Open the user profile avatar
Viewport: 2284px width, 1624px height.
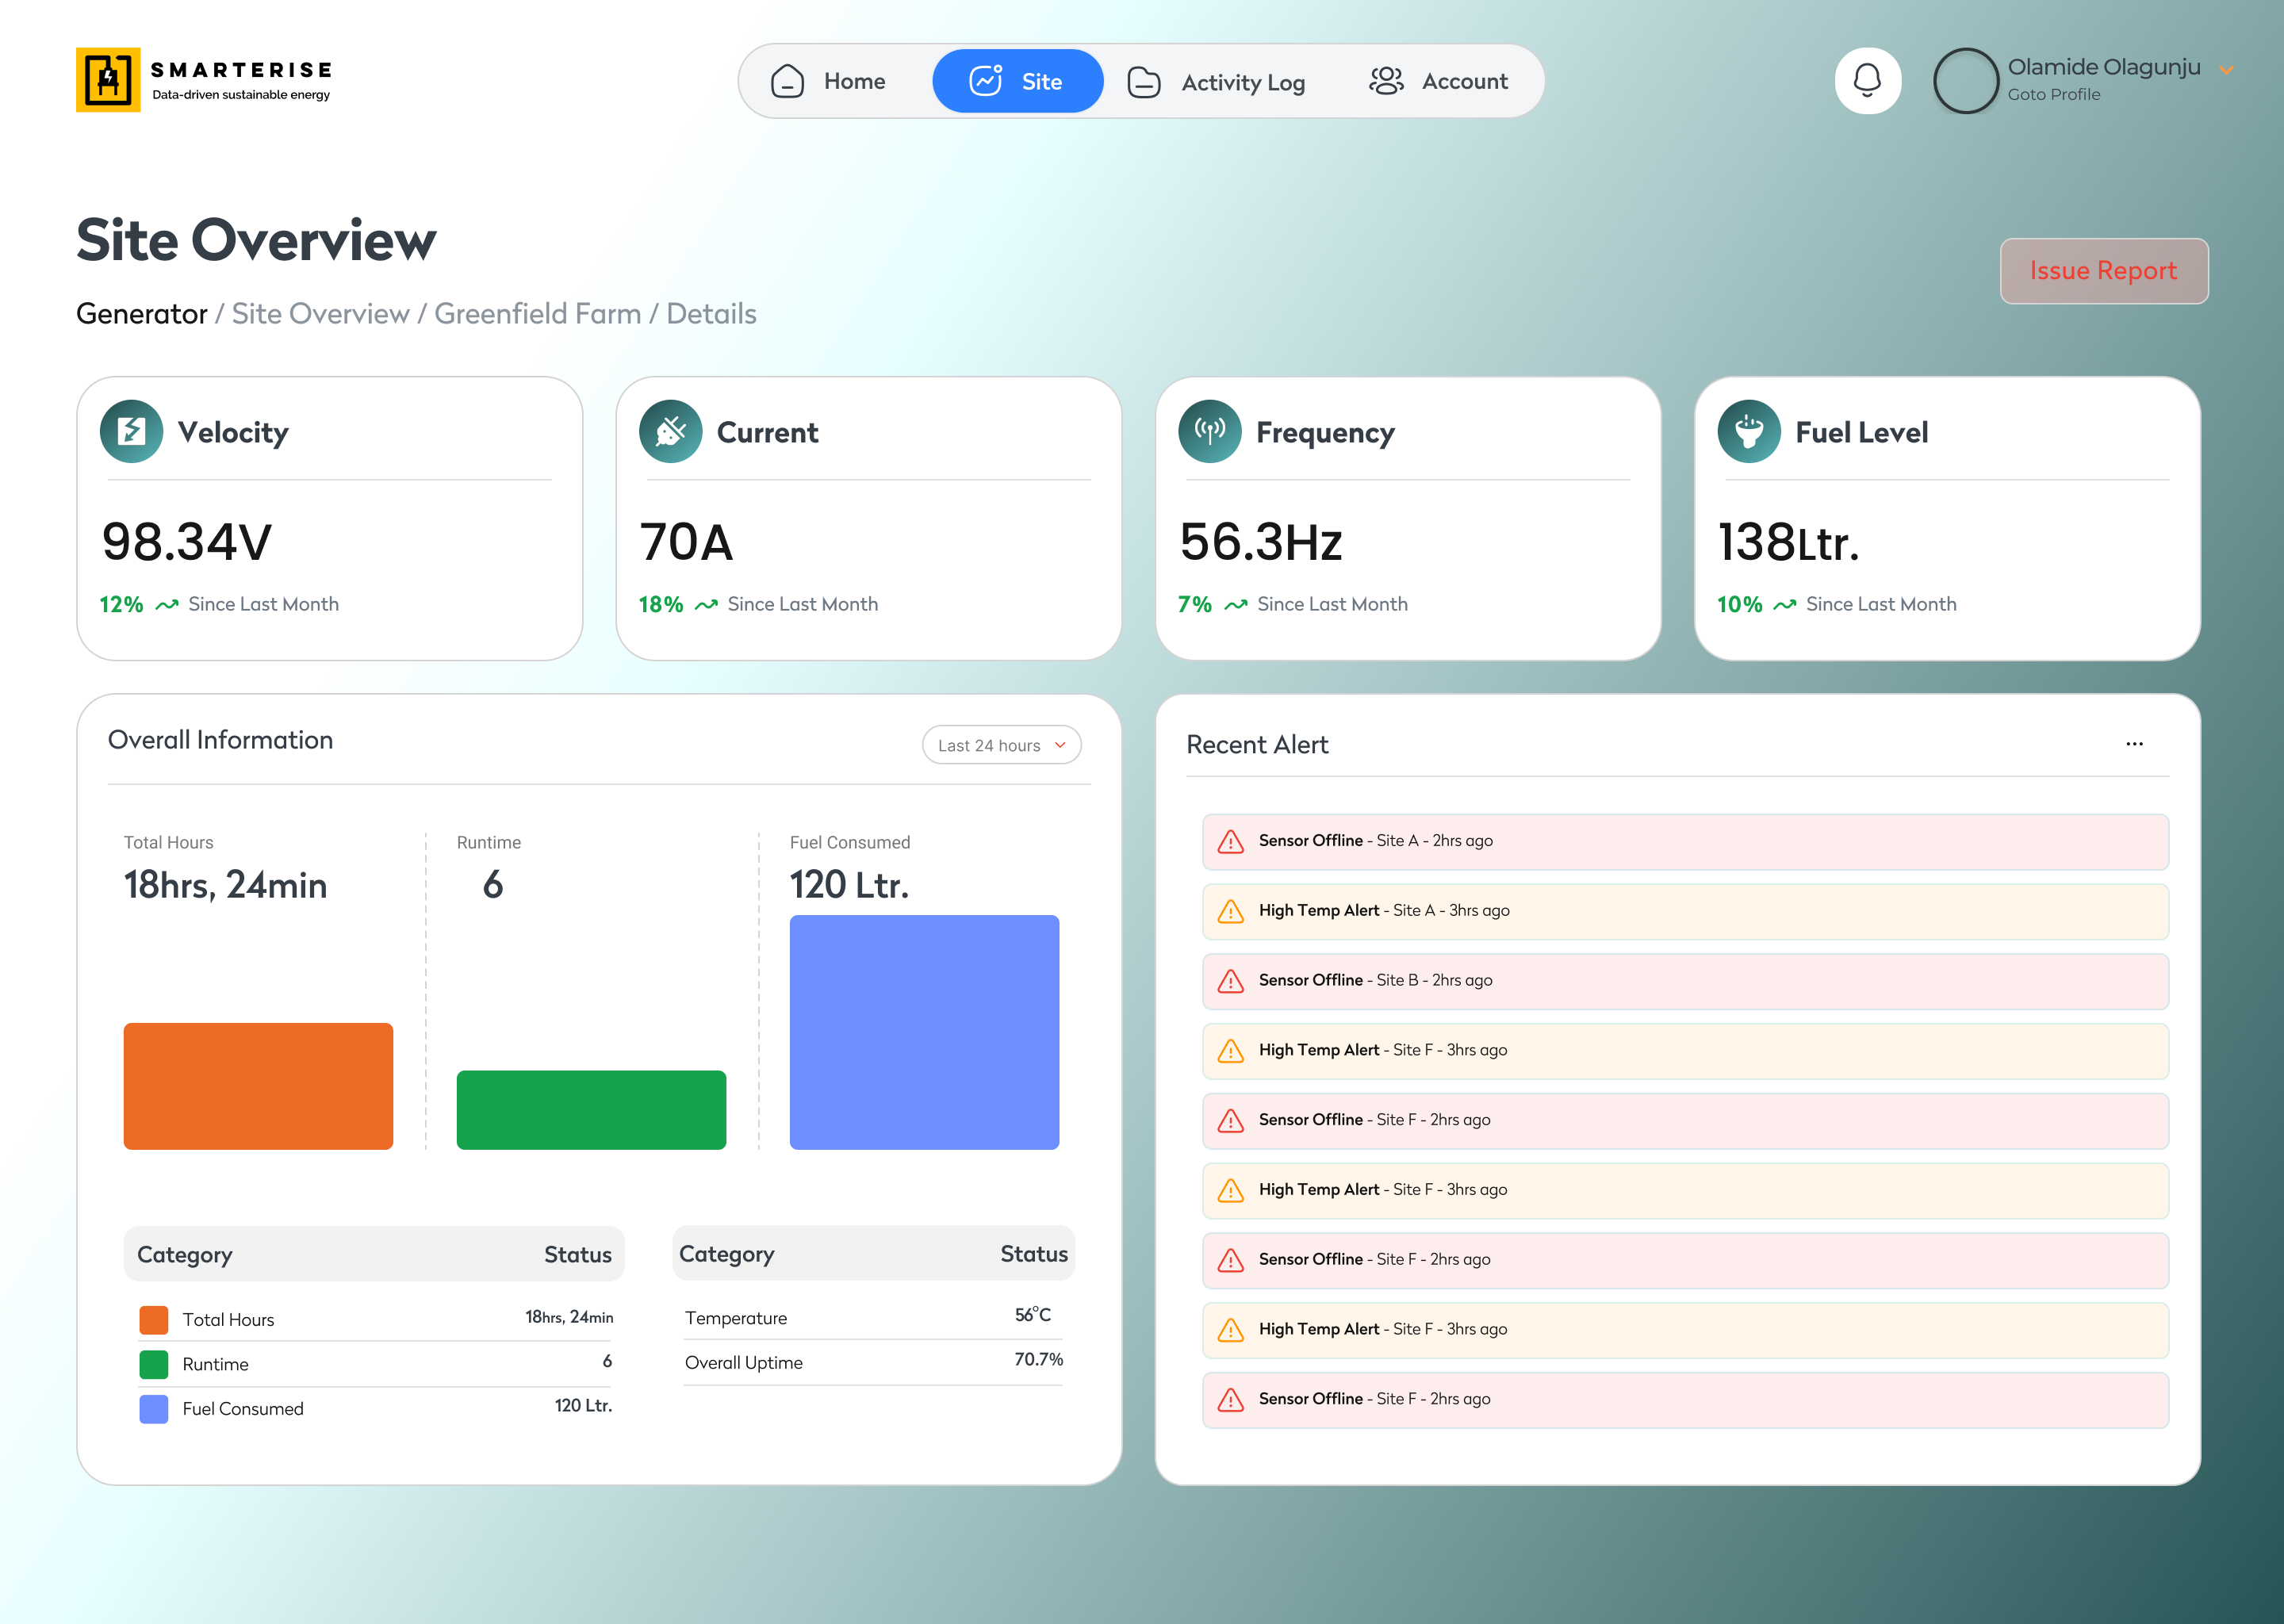[1965, 81]
